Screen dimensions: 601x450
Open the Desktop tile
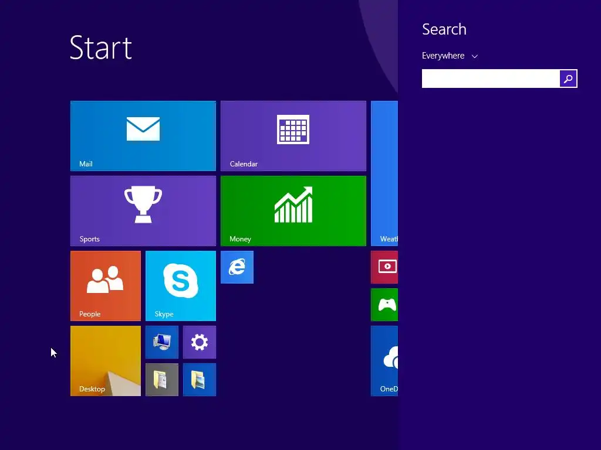[x=106, y=361]
